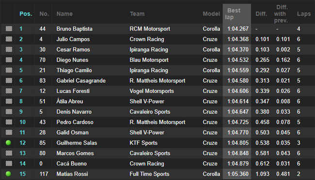Image resolution: width=315 pixels, height=180 pixels.
Task: Click best lap time 1:04.532 of Diego Nunes
Action: 238,60
